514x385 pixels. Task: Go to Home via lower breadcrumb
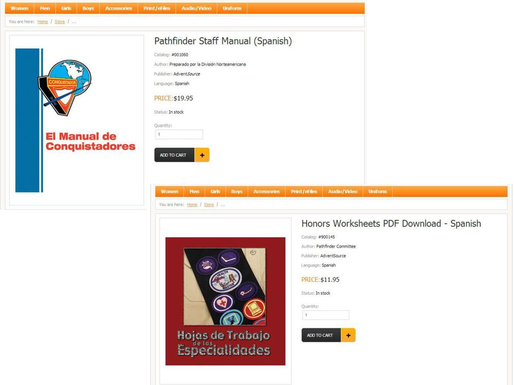(192, 205)
